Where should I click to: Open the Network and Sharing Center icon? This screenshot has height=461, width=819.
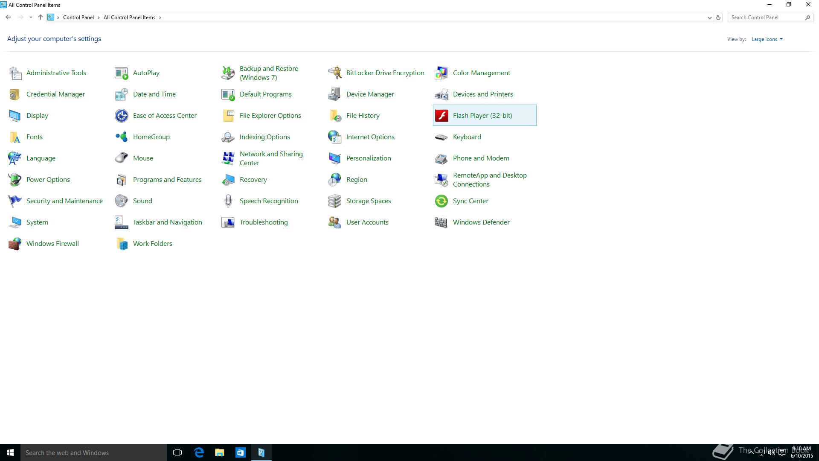click(228, 158)
